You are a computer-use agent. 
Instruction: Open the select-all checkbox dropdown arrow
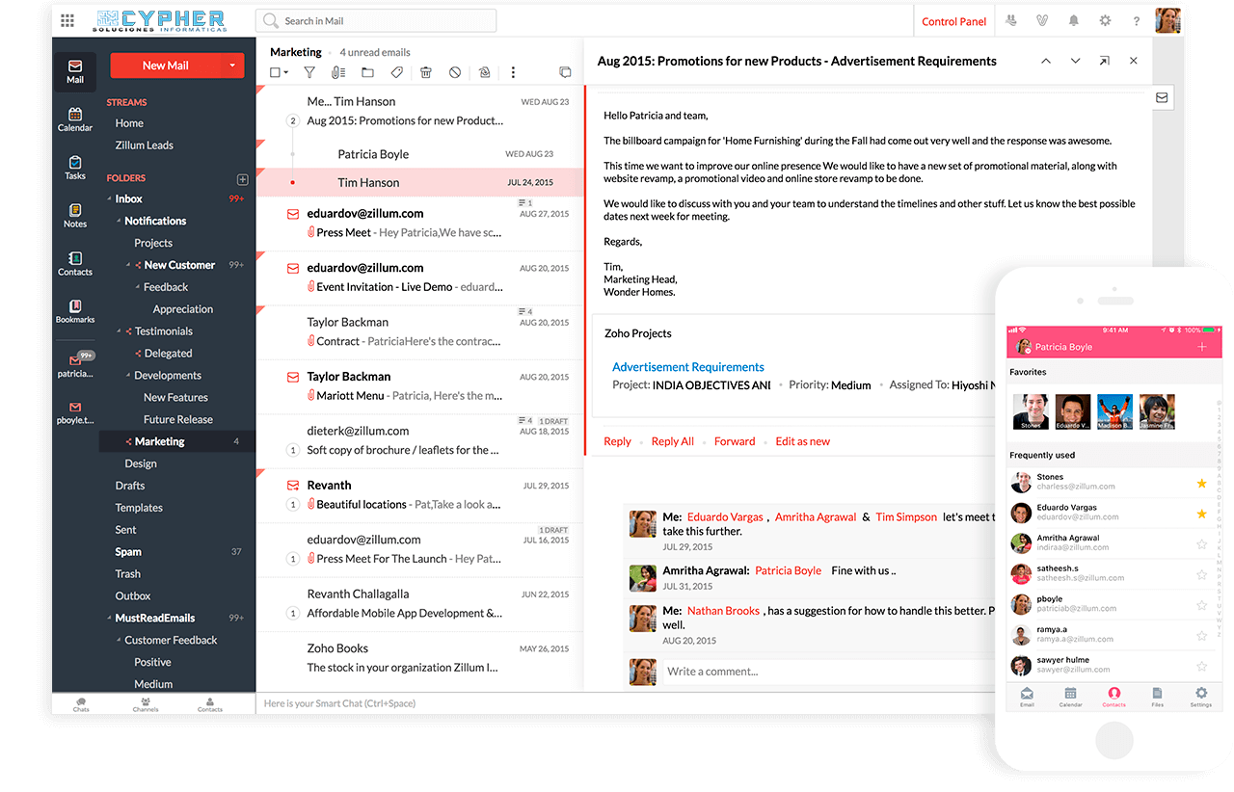(286, 73)
